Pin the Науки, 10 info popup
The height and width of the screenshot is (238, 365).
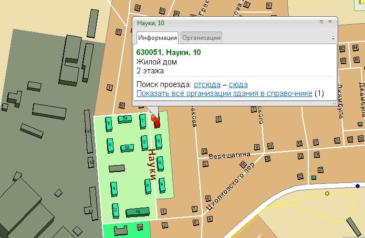[321, 23]
